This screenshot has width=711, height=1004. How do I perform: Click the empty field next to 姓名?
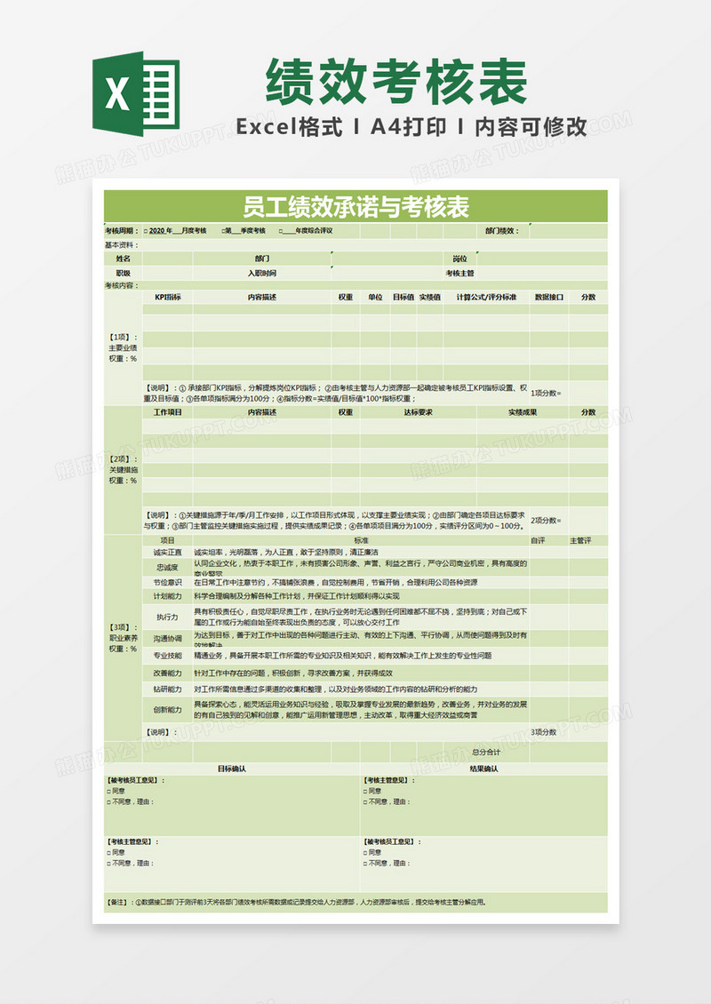tap(167, 259)
